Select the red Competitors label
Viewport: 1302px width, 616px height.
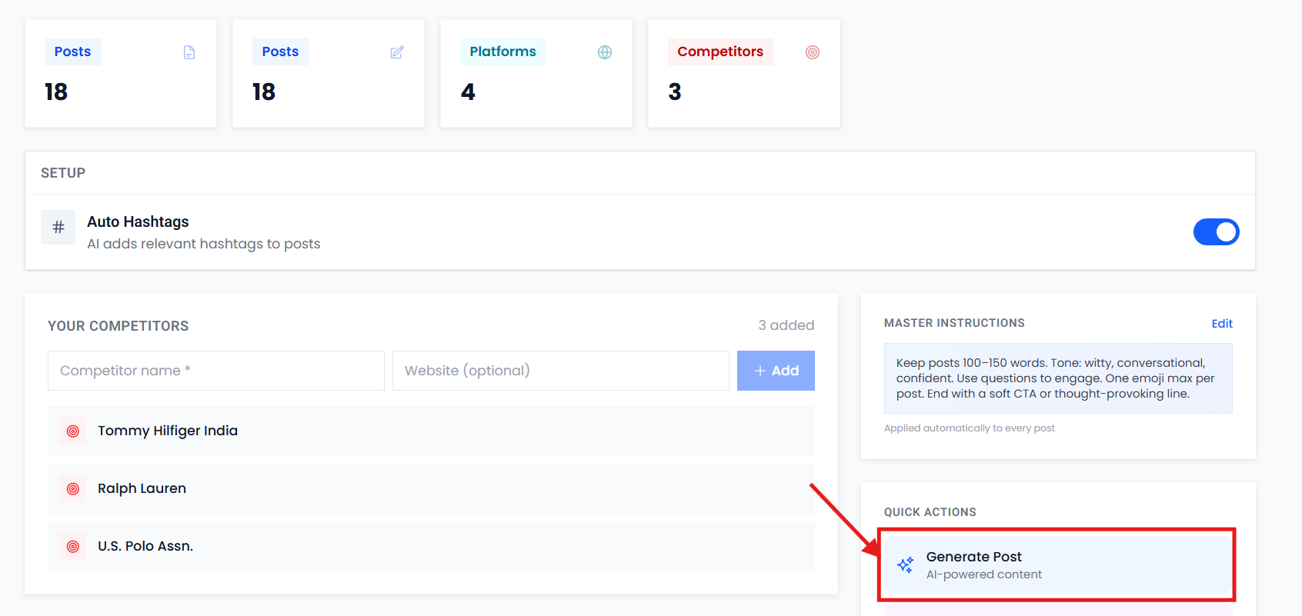[x=720, y=52]
